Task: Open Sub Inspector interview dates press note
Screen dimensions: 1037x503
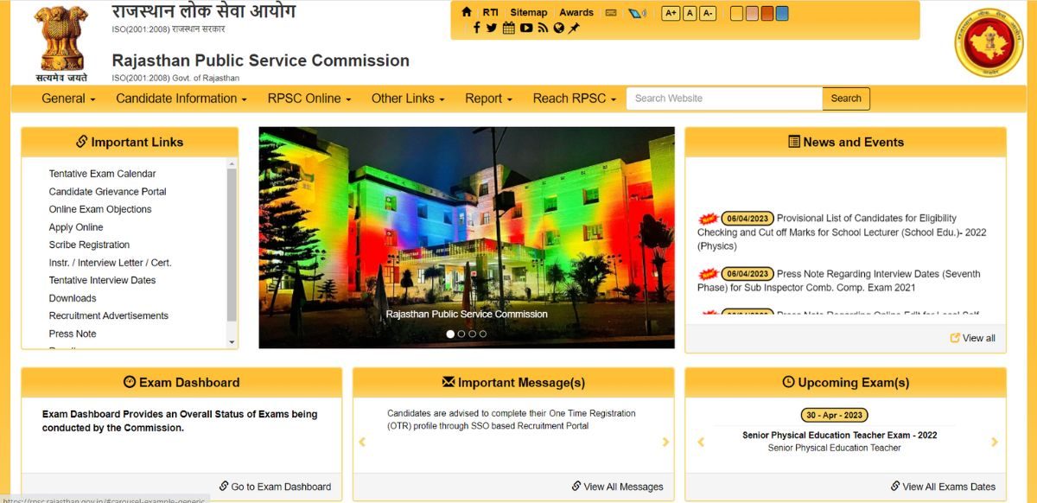Action: [839, 281]
